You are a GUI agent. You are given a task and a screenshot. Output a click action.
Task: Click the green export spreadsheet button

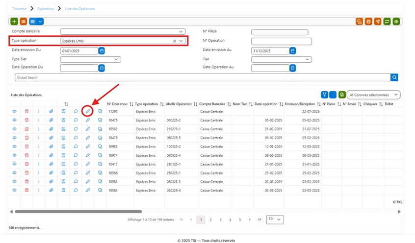(342, 95)
